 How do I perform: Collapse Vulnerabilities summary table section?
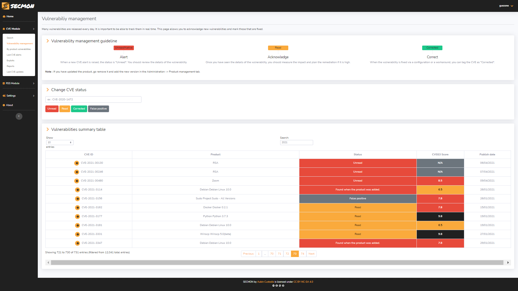48,129
